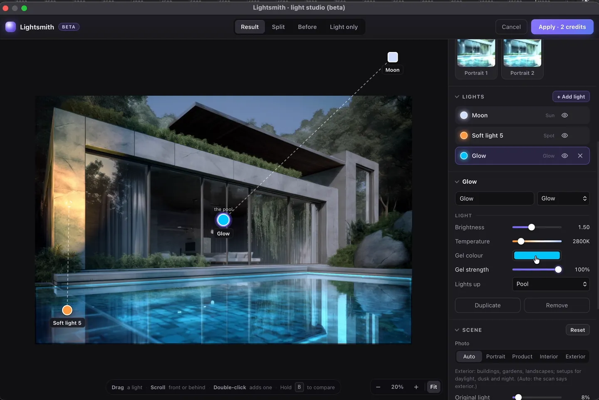Screen dimensions: 599x400
Task: Select the Moon light handle on canvas
Action: (393, 57)
